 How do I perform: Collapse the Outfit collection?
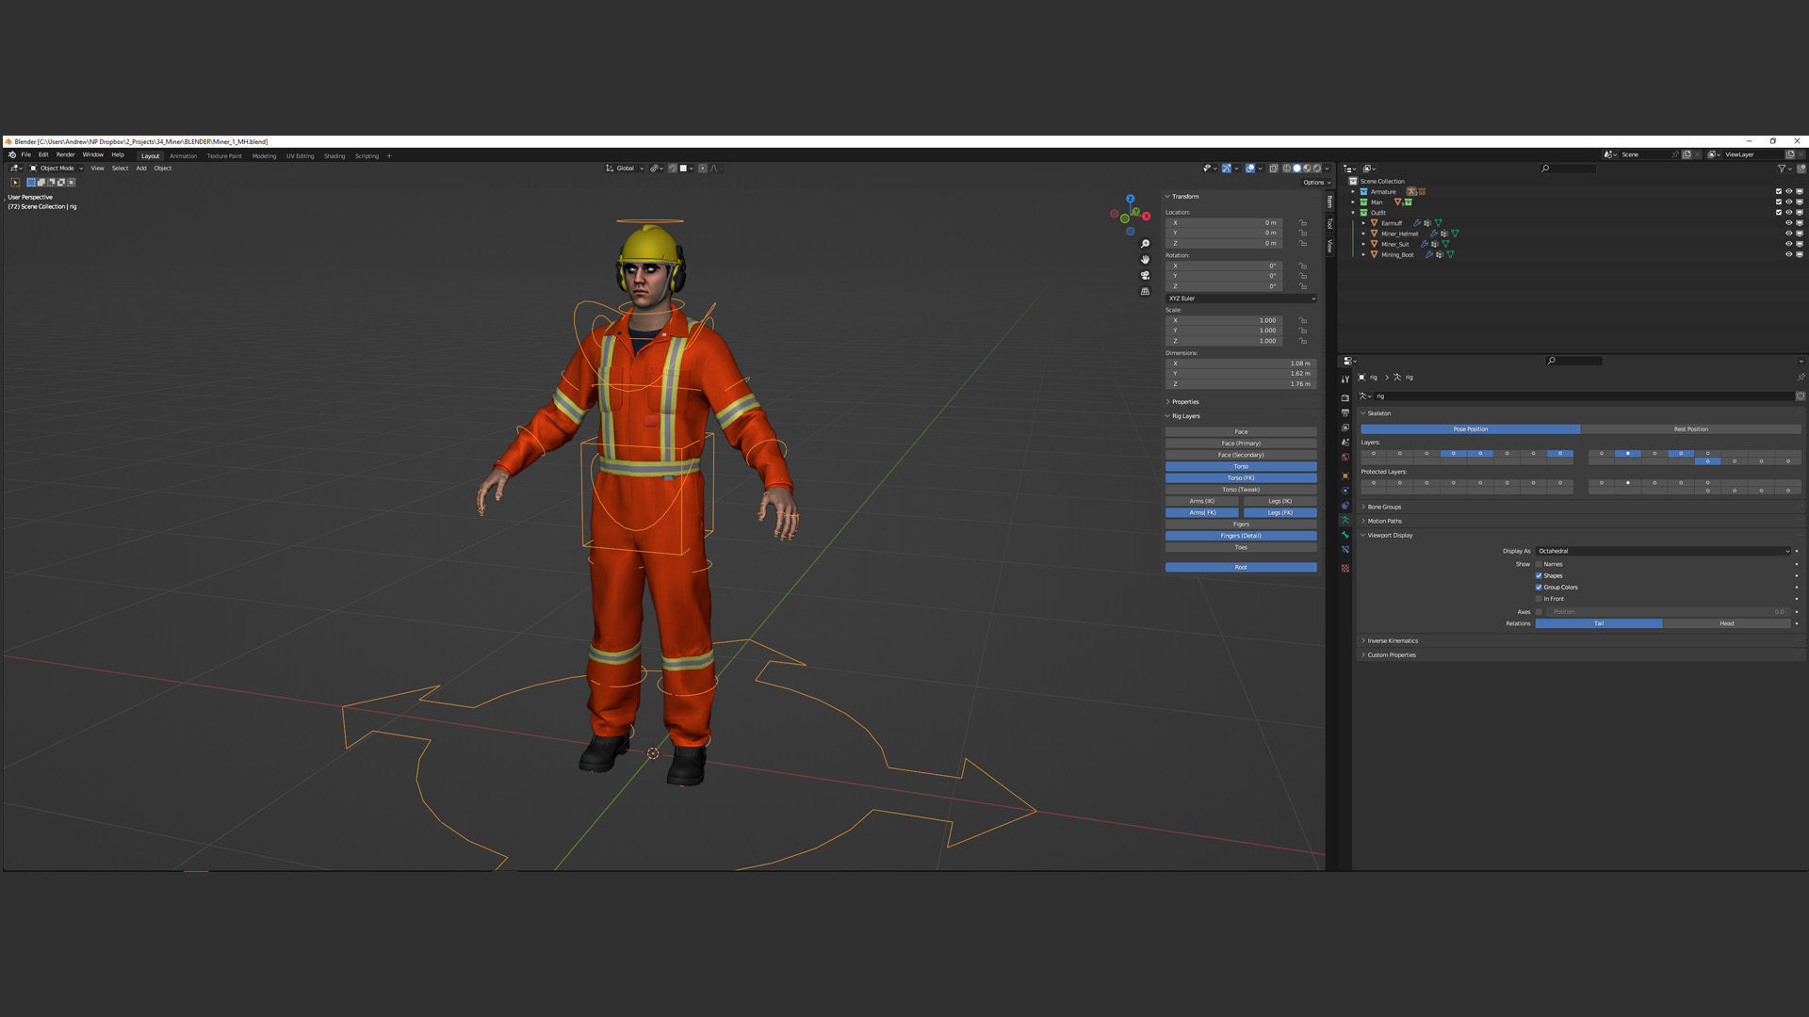1353,213
